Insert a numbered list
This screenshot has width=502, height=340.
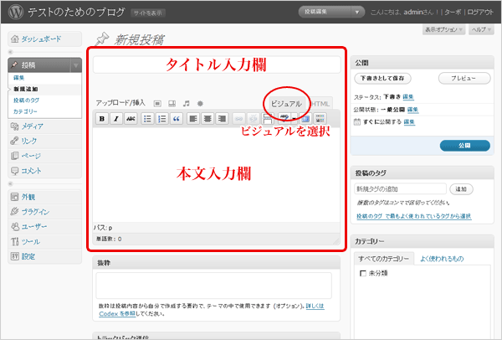click(x=161, y=119)
